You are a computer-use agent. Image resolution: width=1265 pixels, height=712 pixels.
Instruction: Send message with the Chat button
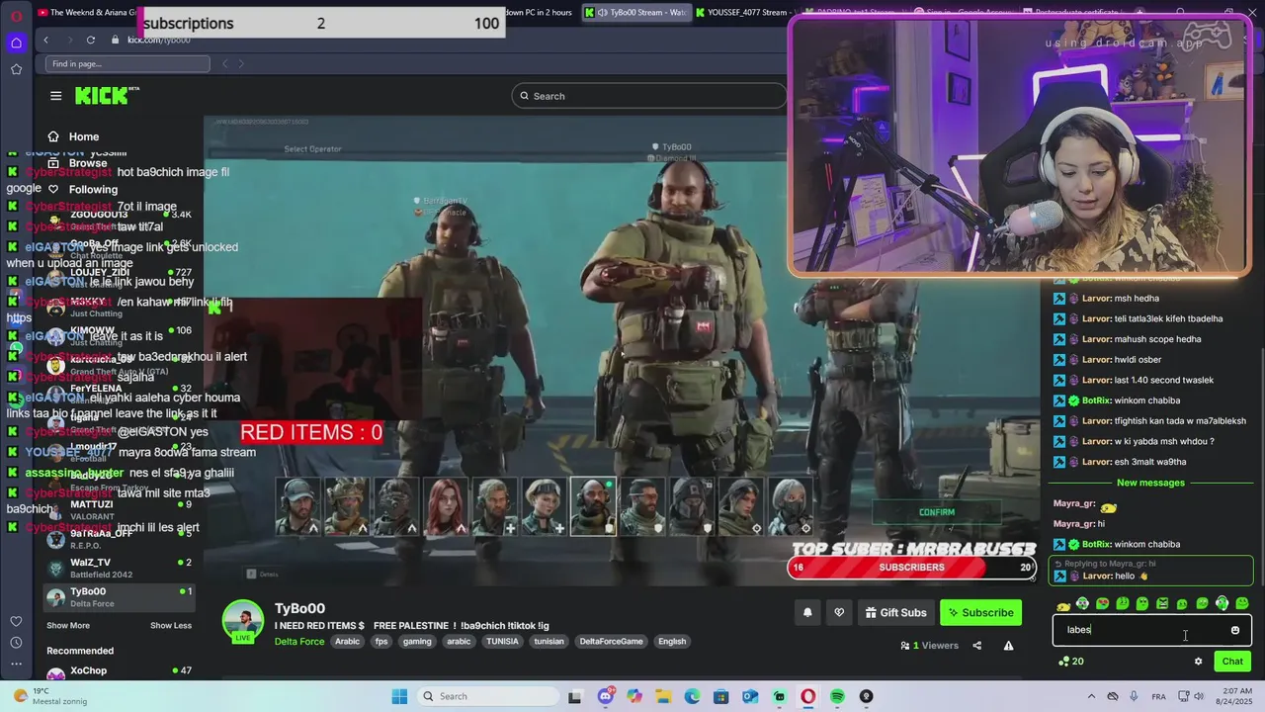pos(1232,662)
